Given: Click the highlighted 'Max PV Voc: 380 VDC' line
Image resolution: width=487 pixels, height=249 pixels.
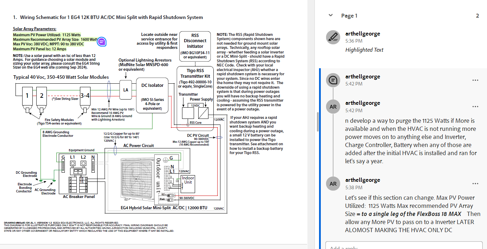Looking at the screenshot, I should pyautogui.click(x=49, y=44).
